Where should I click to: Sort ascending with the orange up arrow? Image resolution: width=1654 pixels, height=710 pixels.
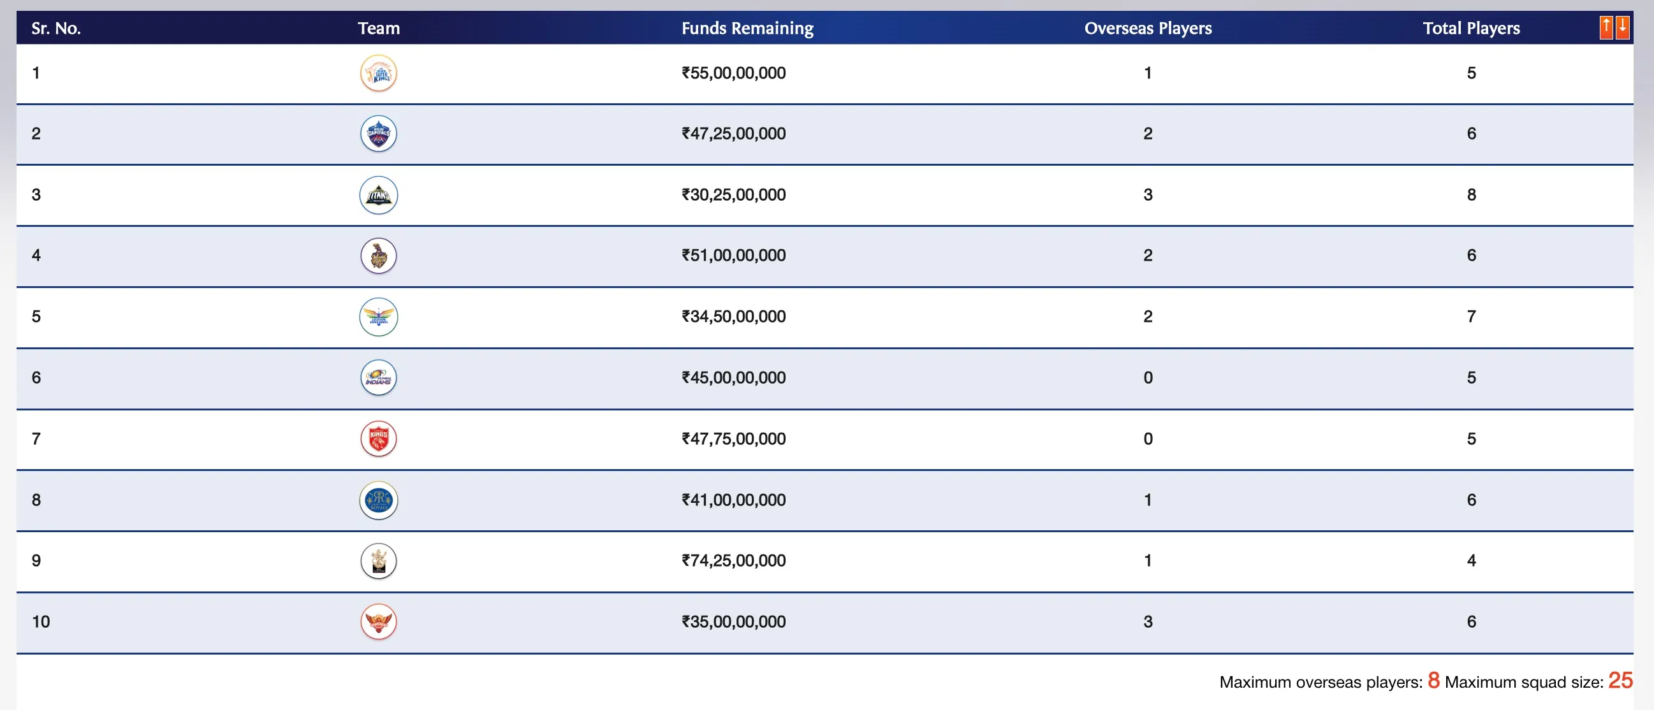[x=1606, y=27]
